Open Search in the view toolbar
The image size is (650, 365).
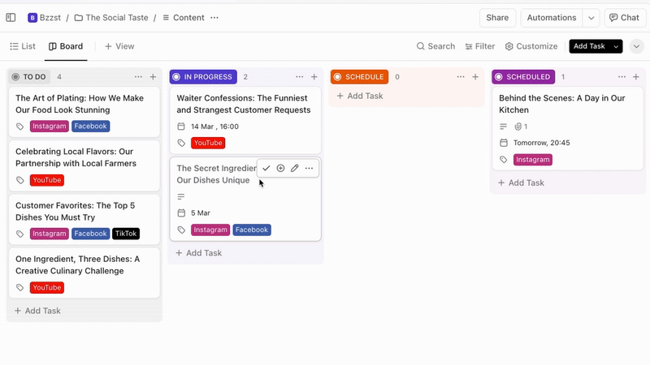coord(435,46)
